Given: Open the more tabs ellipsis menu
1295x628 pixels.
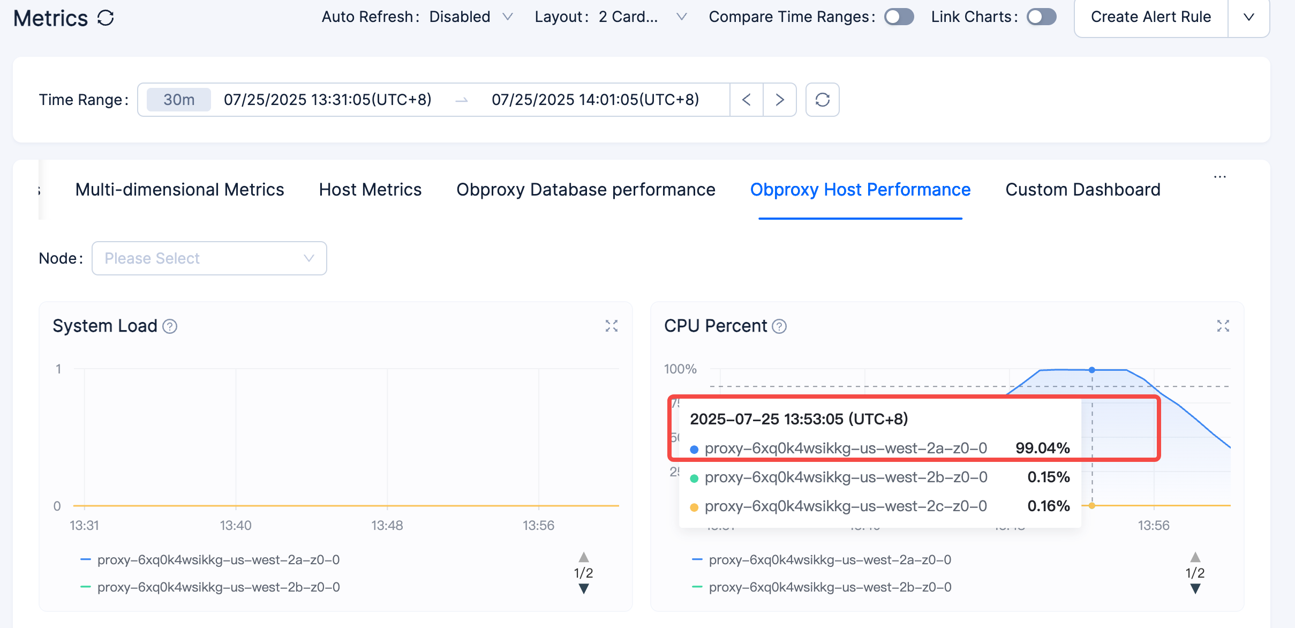Looking at the screenshot, I should (x=1220, y=177).
